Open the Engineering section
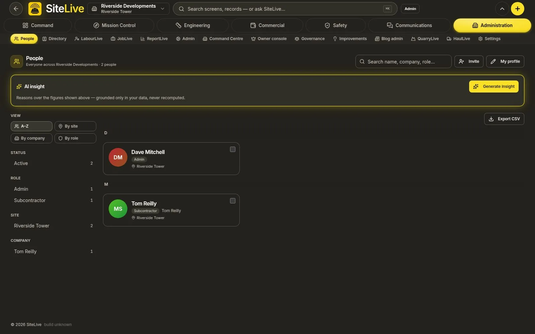535x334 pixels. [x=193, y=25]
